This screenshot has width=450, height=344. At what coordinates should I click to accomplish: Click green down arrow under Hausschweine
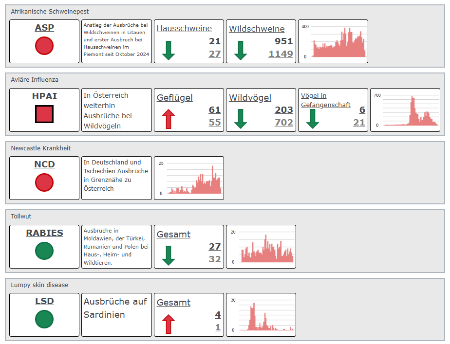[169, 51]
